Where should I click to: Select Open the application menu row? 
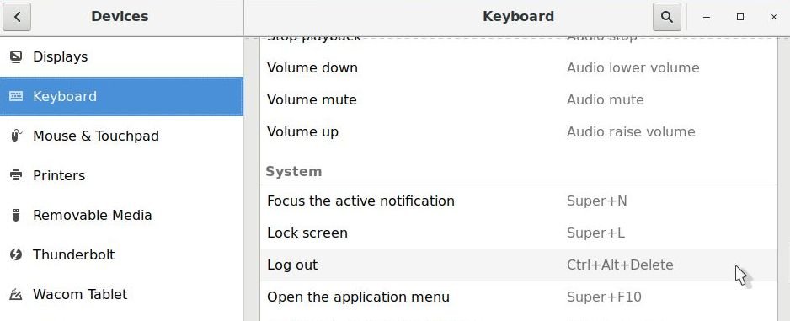pos(519,297)
